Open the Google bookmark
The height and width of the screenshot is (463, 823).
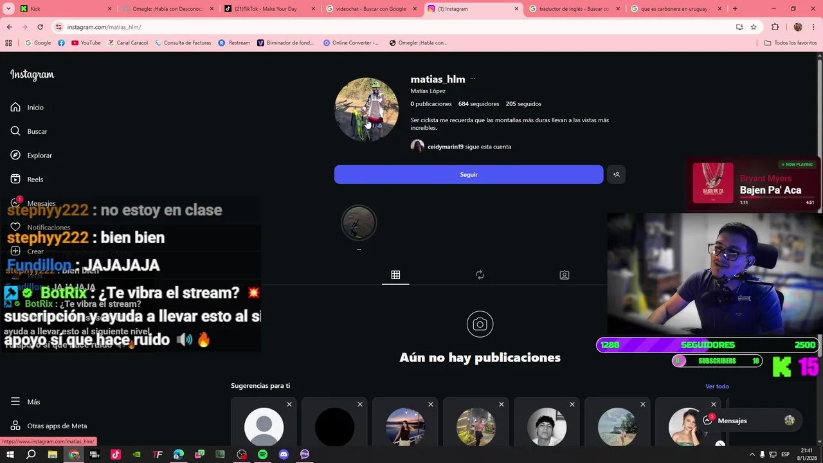click(37, 43)
